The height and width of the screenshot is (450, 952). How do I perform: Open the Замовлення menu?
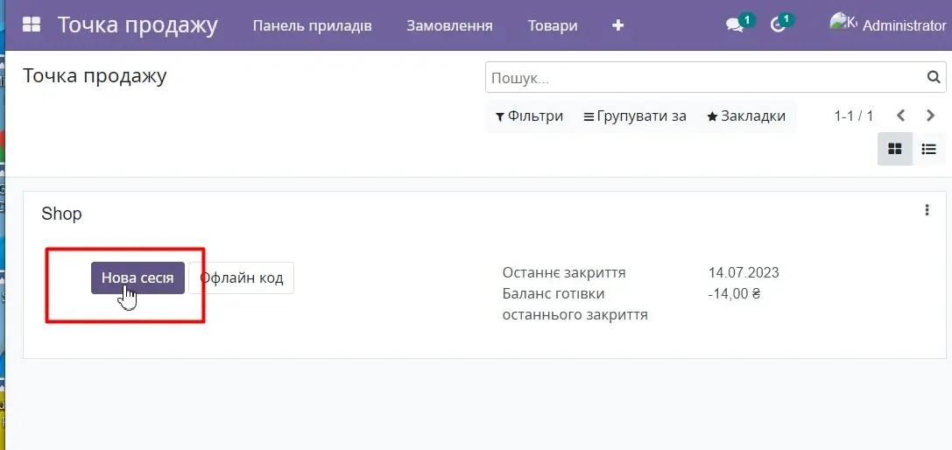[x=449, y=25]
